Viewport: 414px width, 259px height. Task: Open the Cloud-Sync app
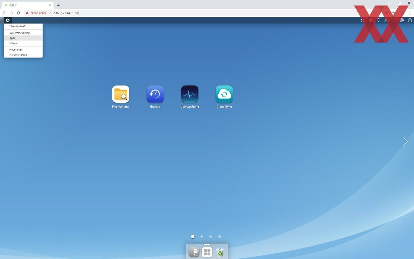coord(224,94)
